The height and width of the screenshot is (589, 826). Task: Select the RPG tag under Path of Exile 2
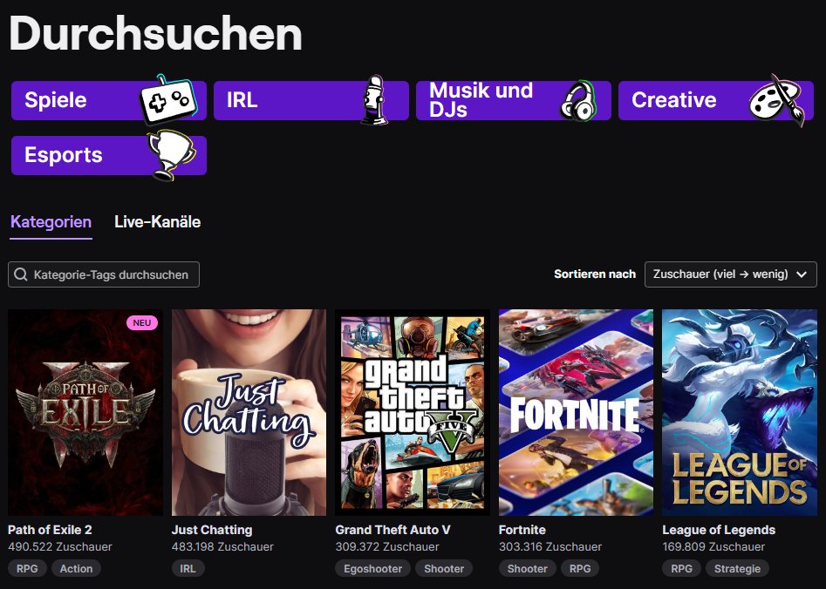tap(27, 568)
